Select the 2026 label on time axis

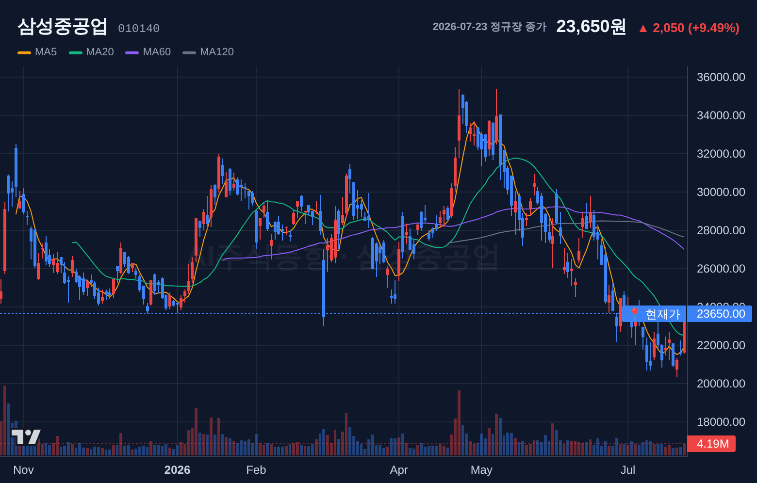177,470
